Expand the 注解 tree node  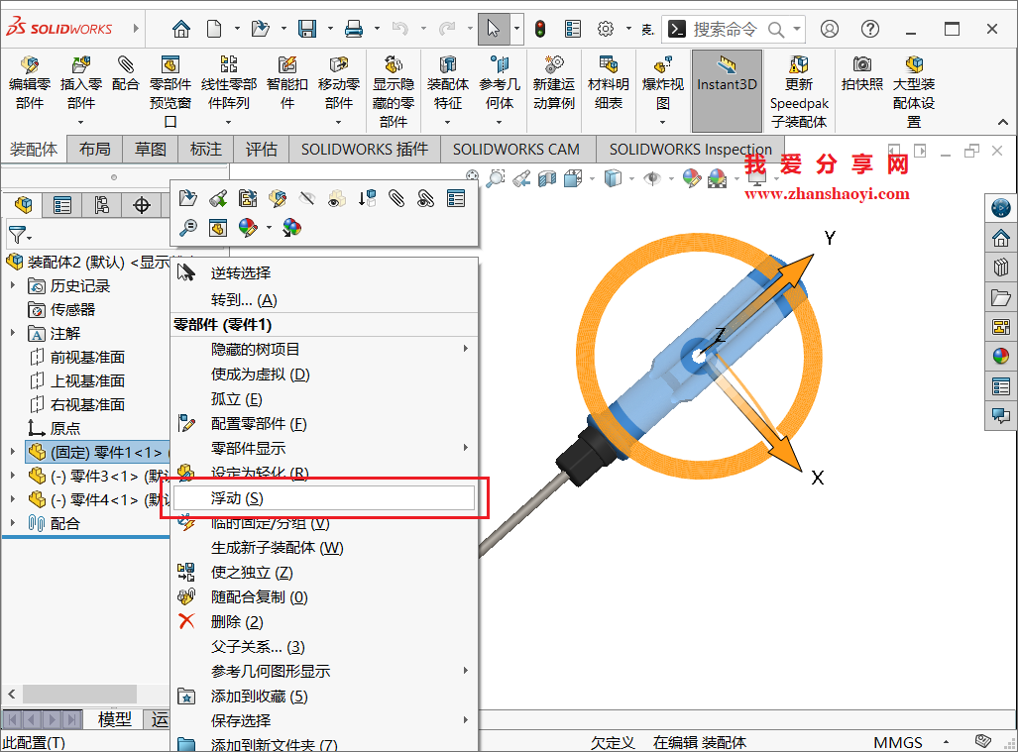coord(12,333)
